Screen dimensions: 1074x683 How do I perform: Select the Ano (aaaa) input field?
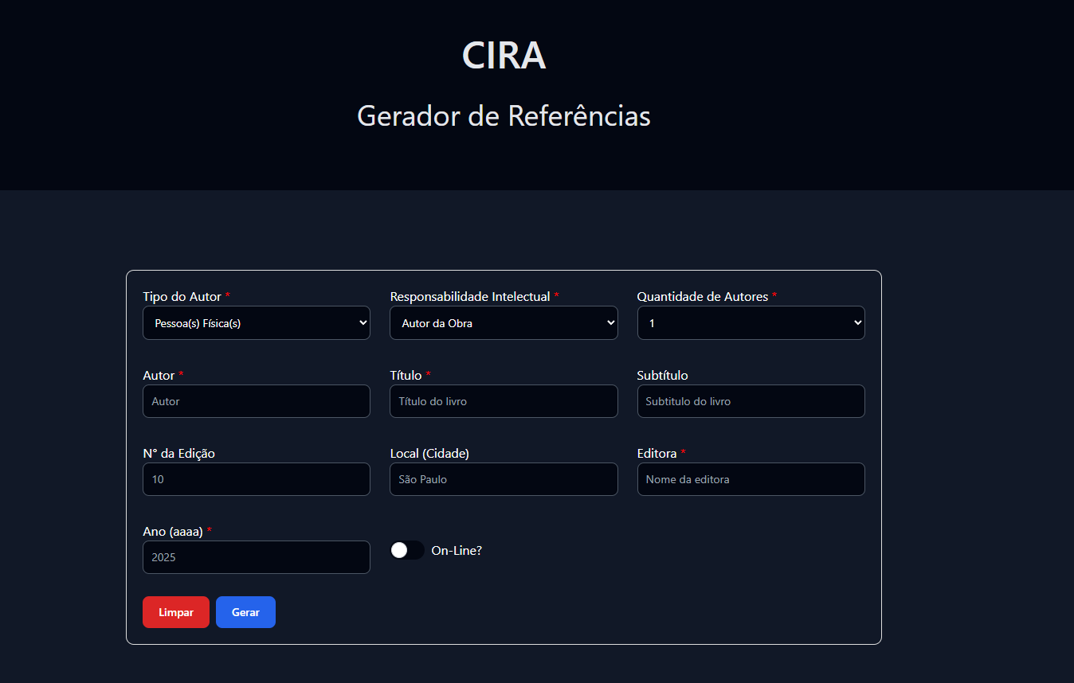[x=256, y=557]
